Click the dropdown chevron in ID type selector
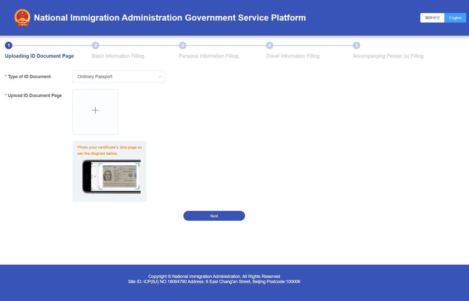 [160, 76]
